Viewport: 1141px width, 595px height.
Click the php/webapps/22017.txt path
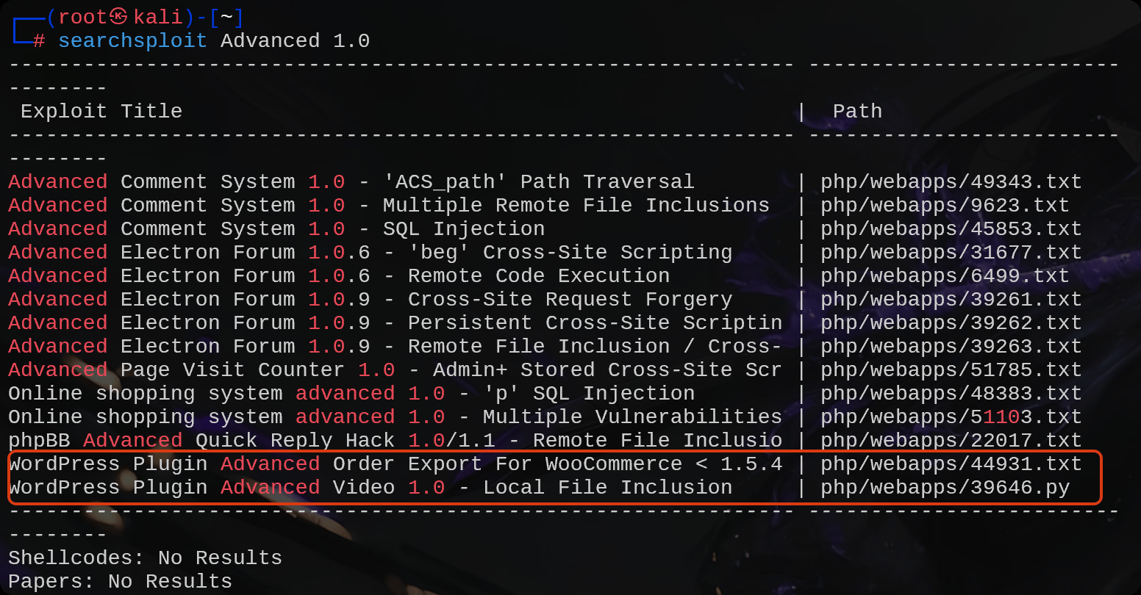[951, 440]
